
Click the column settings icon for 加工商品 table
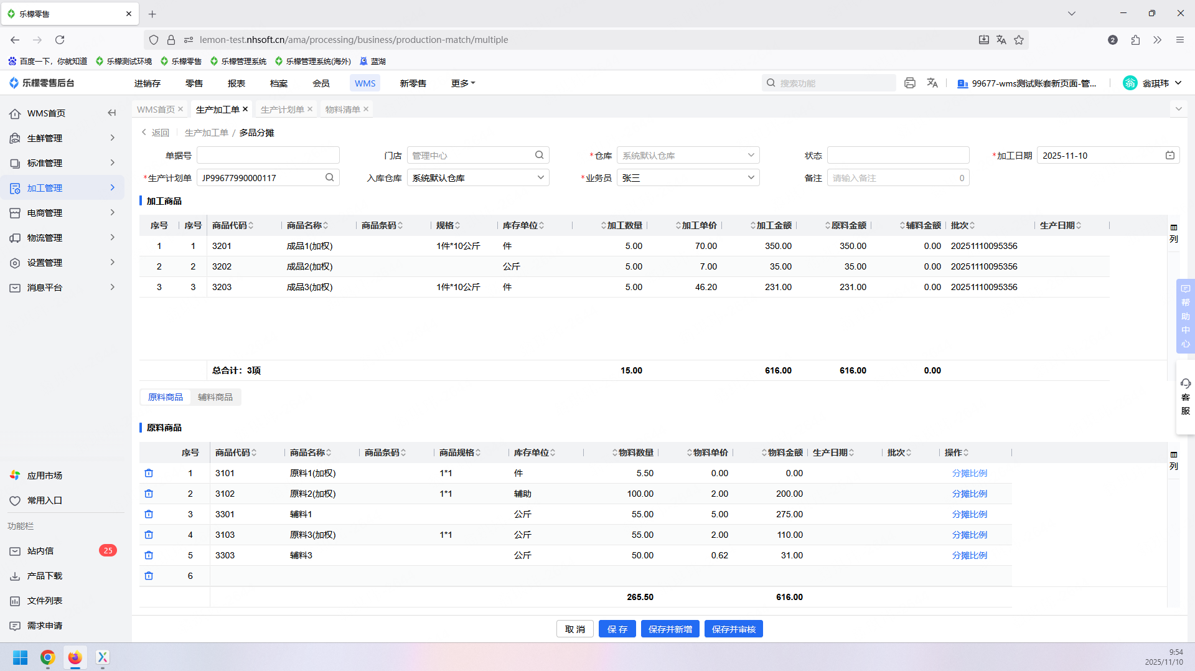click(1174, 228)
